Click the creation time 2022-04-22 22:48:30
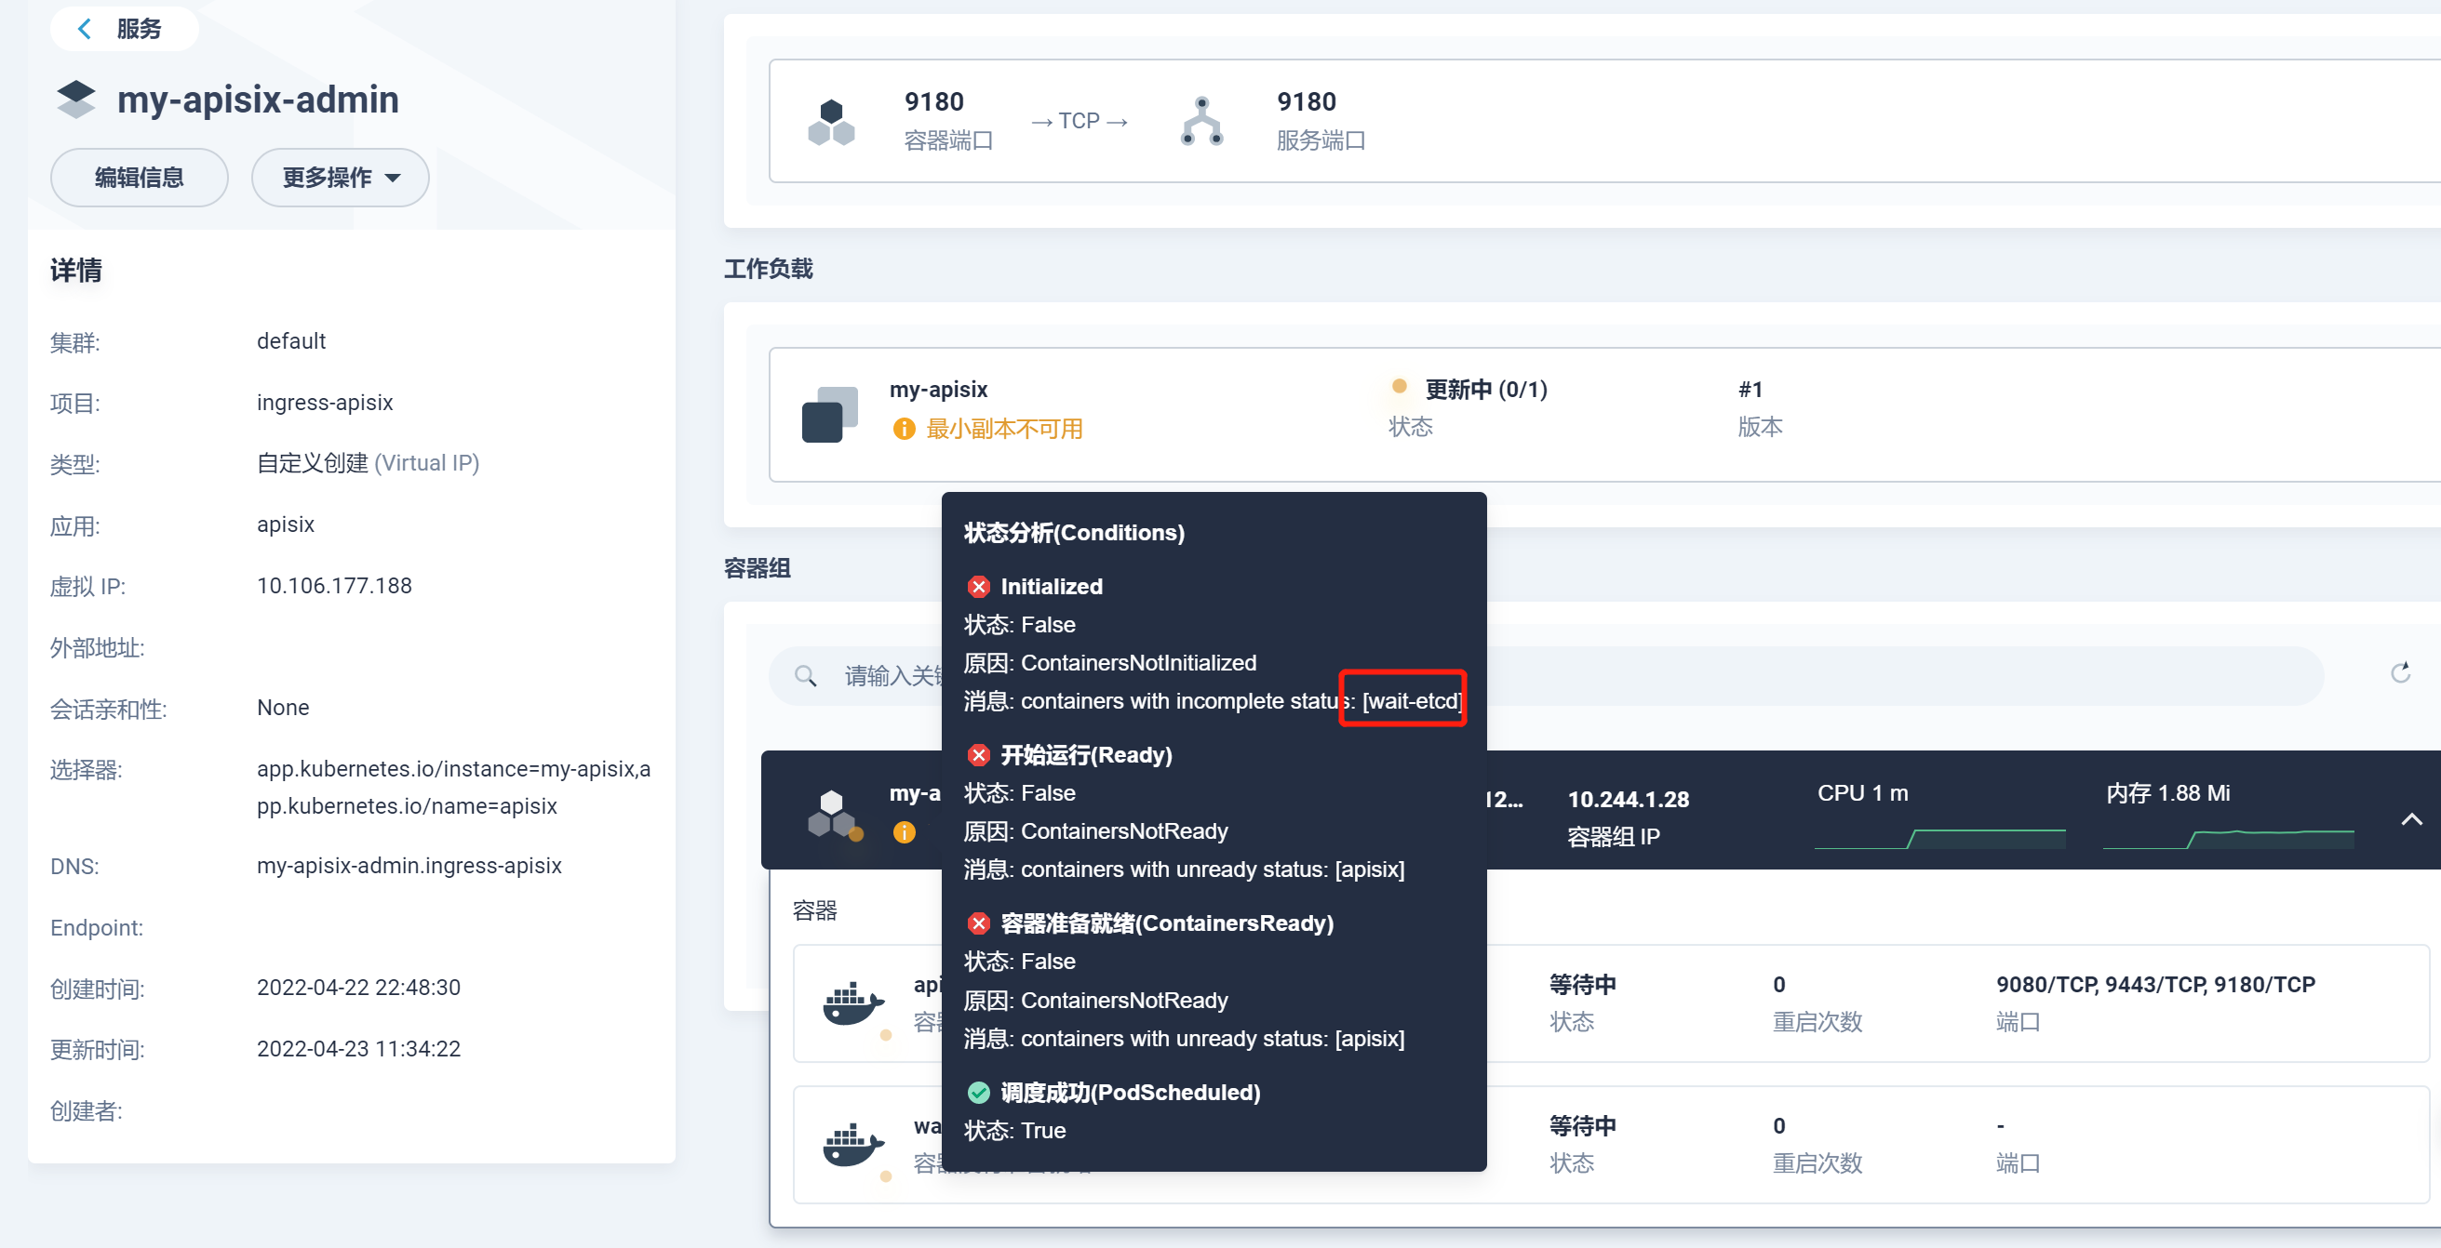This screenshot has width=2441, height=1248. 358,988
